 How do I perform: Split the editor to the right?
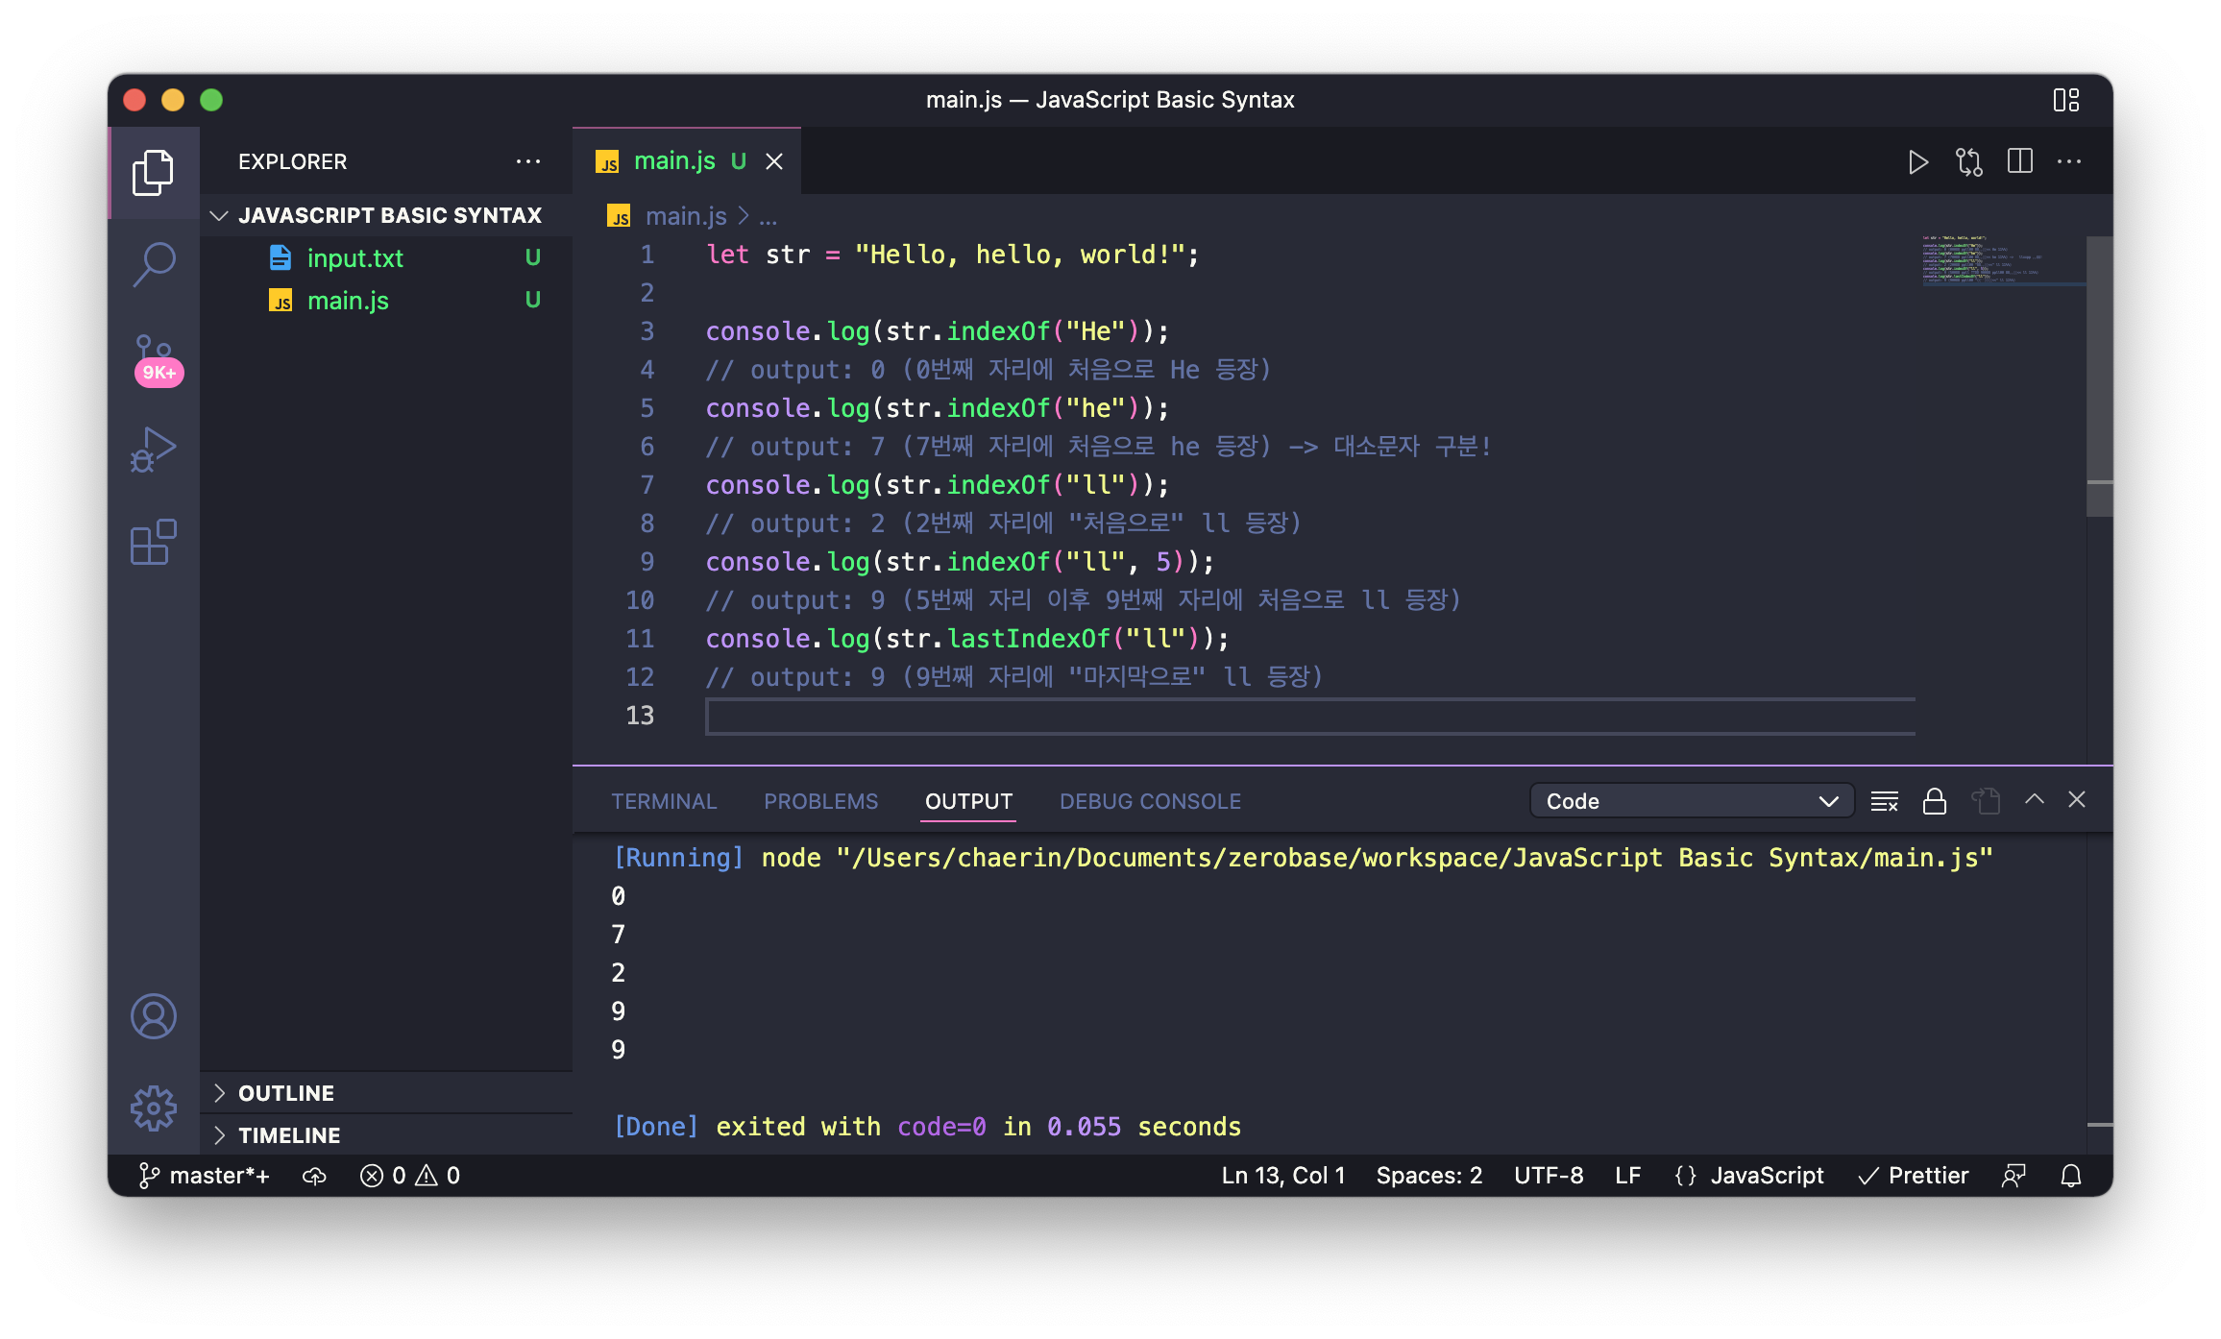(x=2019, y=161)
